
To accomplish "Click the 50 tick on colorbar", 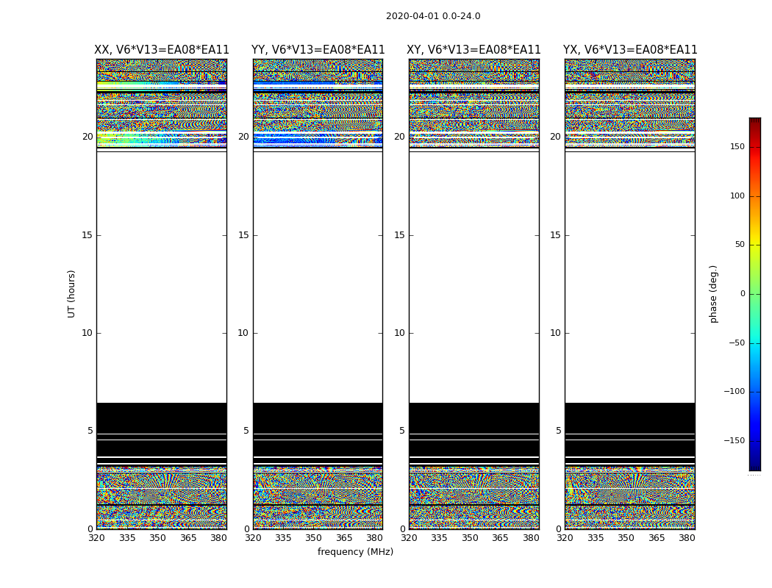I will click(x=740, y=245).
